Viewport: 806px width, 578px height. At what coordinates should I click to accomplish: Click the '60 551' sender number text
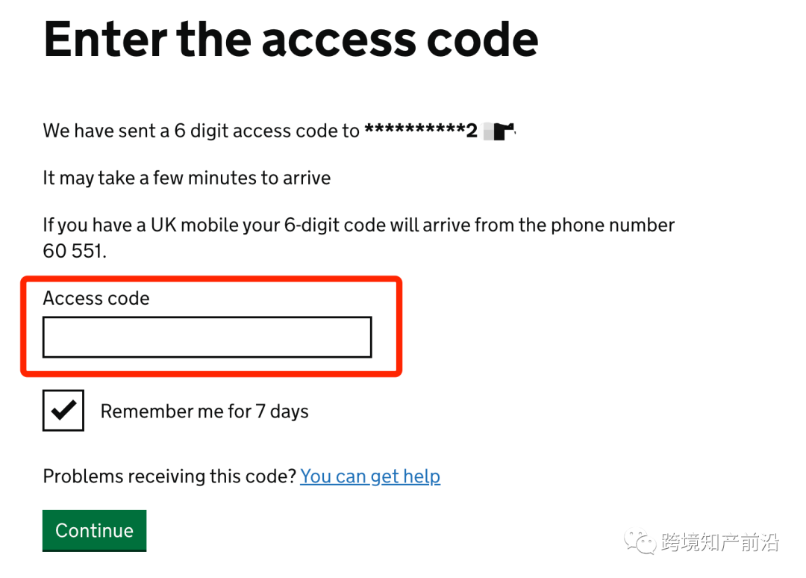click(x=75, y=251)
